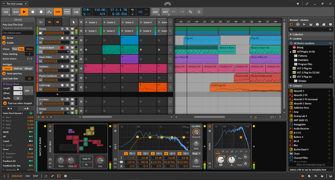This screenshot has height=180, width=335.
Task: Toggle the arranger loop icon
Action: tap(140, 12)
